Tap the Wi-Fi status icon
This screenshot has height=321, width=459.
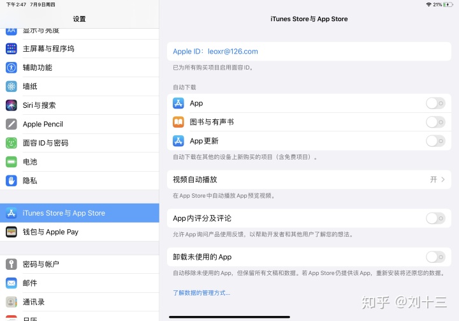(x=429, y=4)
